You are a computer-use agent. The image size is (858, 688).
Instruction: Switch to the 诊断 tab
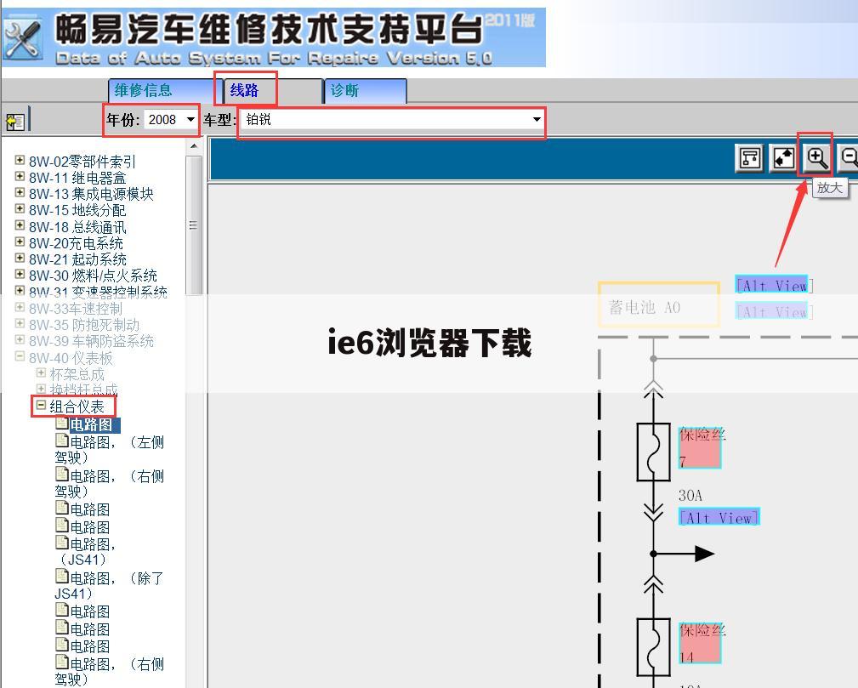366,90
